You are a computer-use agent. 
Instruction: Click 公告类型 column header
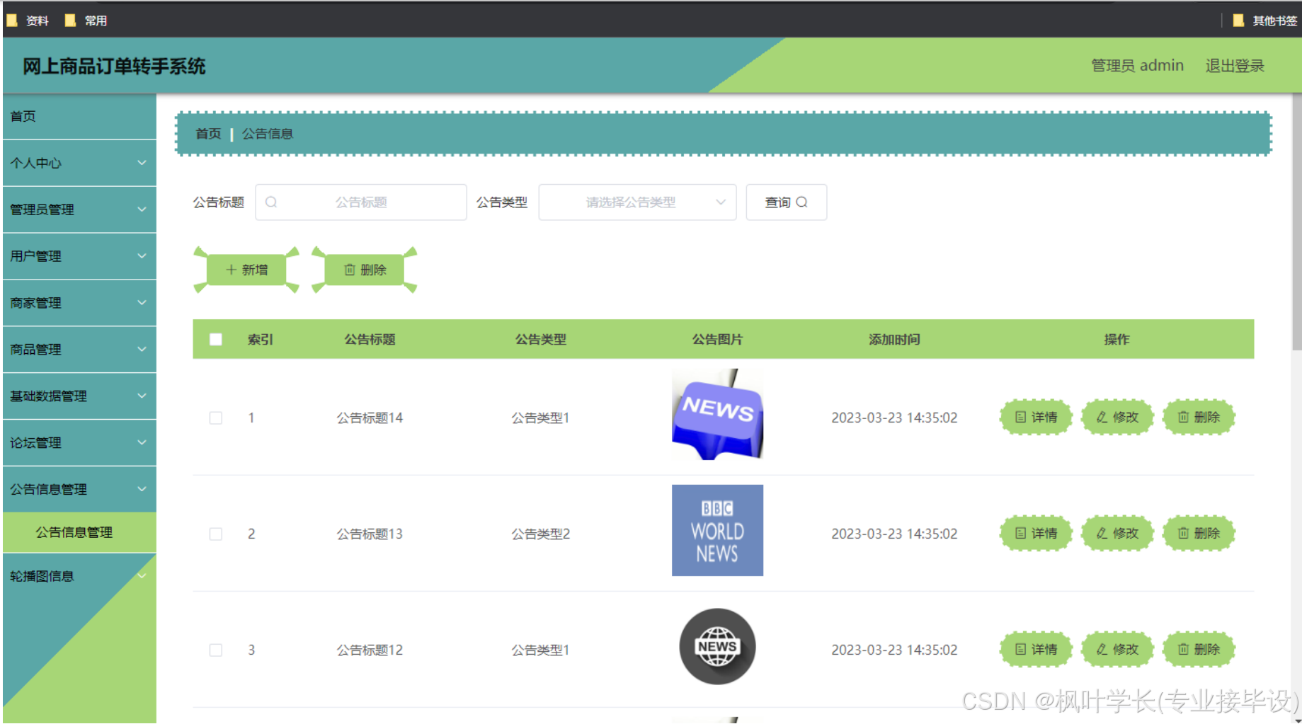coord(540,340)
